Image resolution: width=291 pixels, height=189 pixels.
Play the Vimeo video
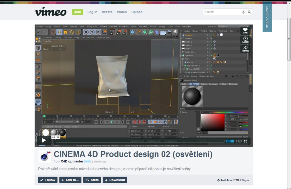[x=44, y=140]
